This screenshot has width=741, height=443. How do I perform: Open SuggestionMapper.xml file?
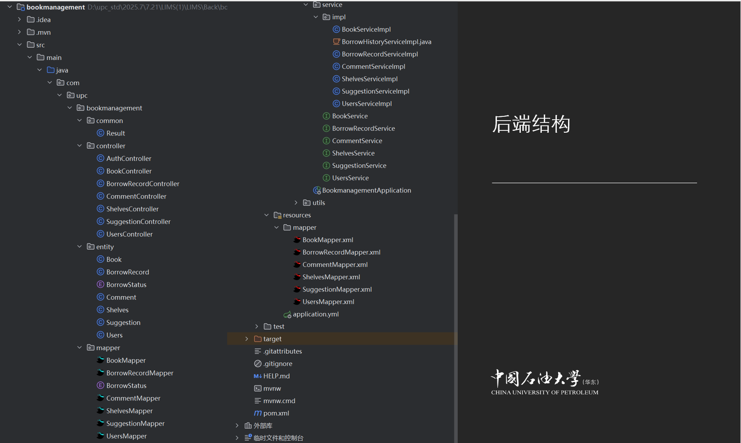337,289
